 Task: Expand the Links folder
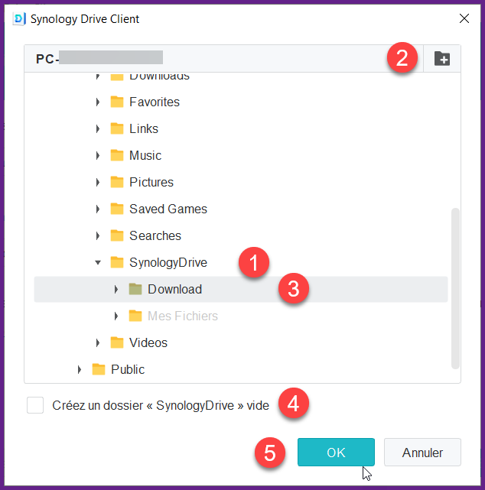tap(98, 128)
